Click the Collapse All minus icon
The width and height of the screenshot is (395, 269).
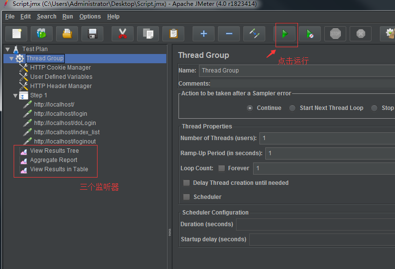229,34
